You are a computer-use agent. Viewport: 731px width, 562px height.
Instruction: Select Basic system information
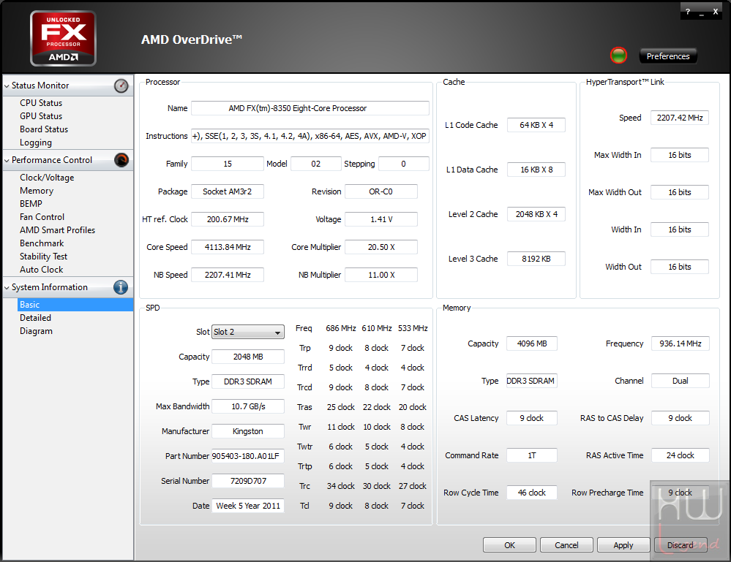coord(75,305)
